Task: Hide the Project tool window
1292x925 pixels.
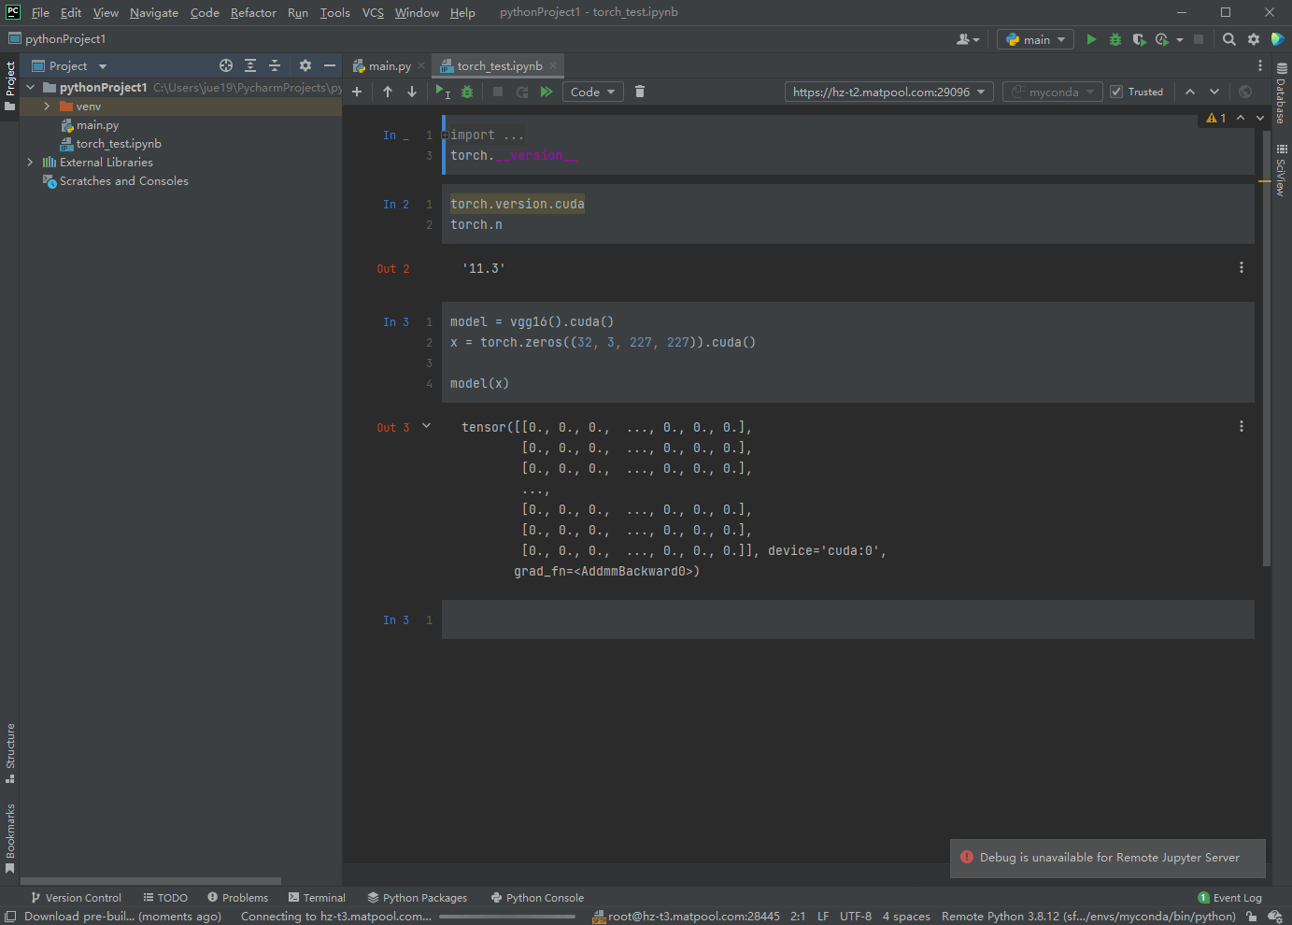Action: click(330, 65)
